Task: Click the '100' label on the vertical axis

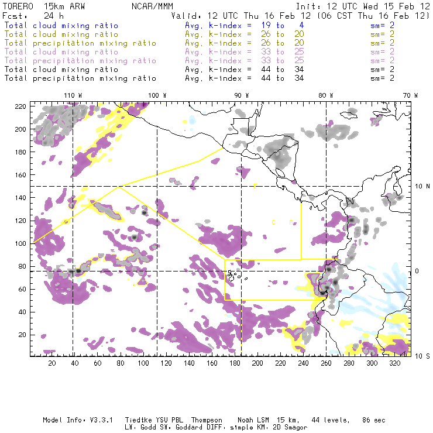Action: click(x=20, y=243)
